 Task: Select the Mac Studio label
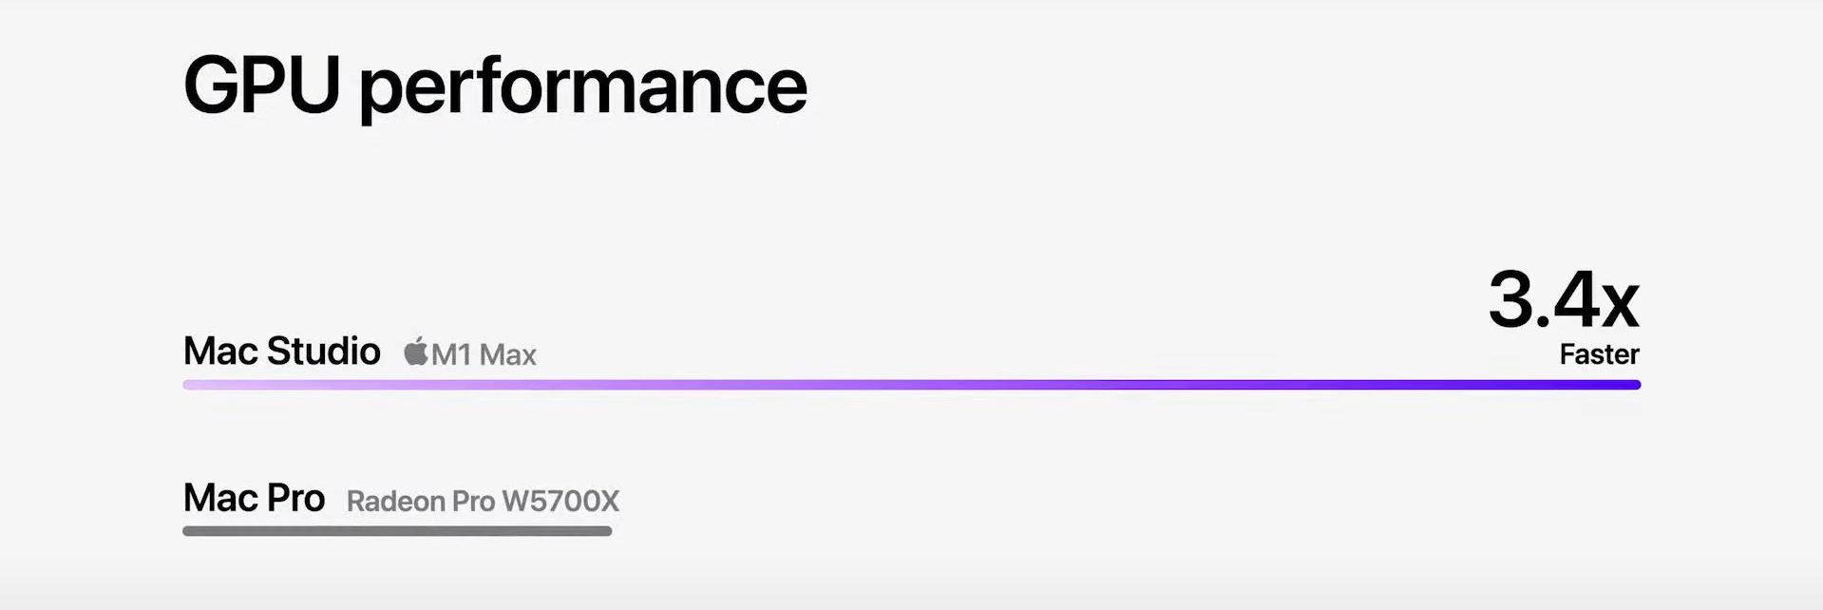click(x=281, y=351)
